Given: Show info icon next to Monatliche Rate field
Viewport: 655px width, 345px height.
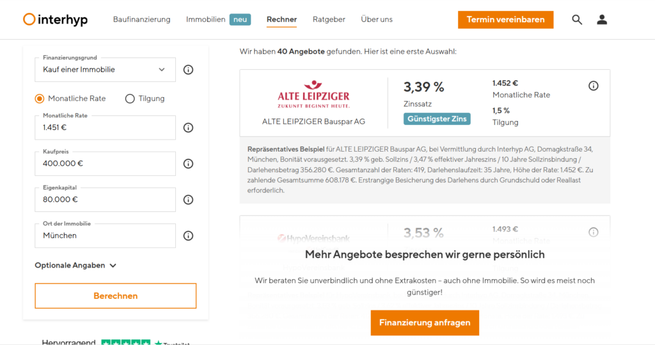Looking at the screenshot, I should 188,127.
